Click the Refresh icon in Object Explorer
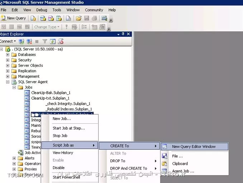Viewport: 243px width, 183px height. point(53,41)
